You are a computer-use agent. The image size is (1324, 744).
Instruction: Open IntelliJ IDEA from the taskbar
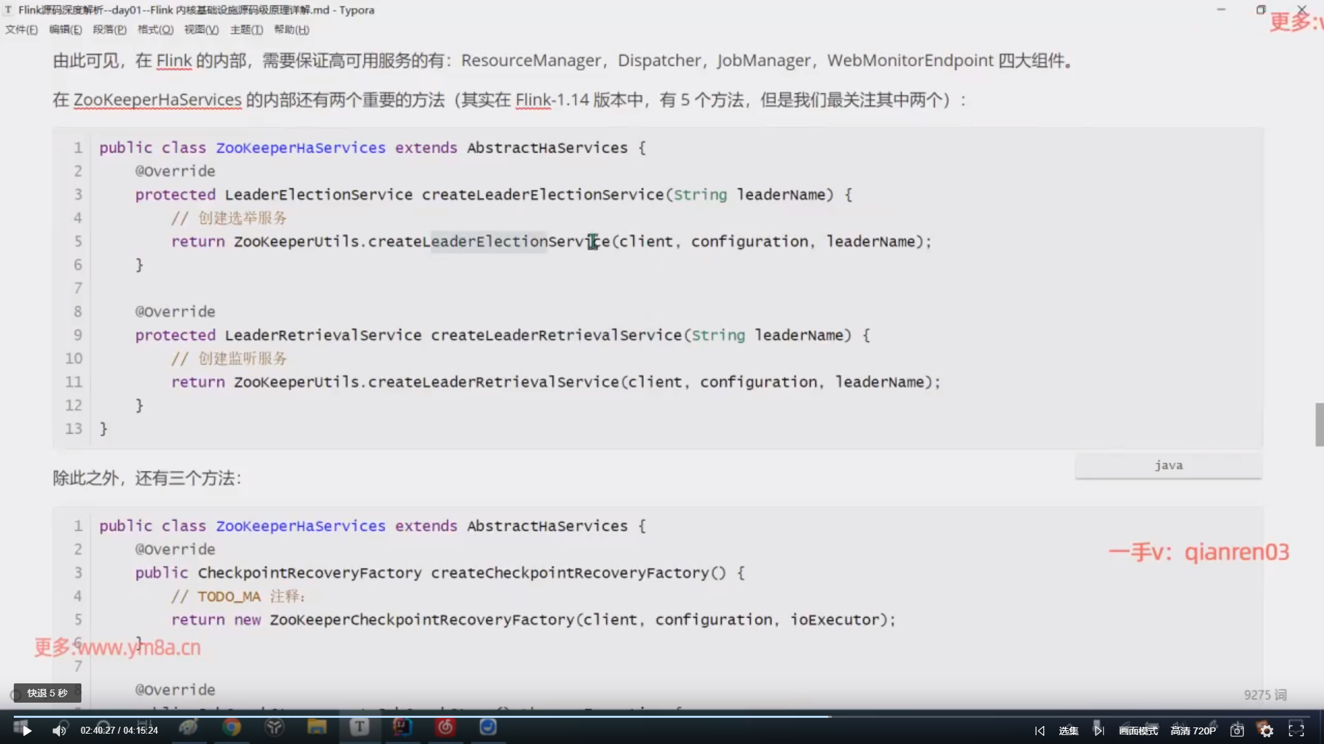coord(403,727)
